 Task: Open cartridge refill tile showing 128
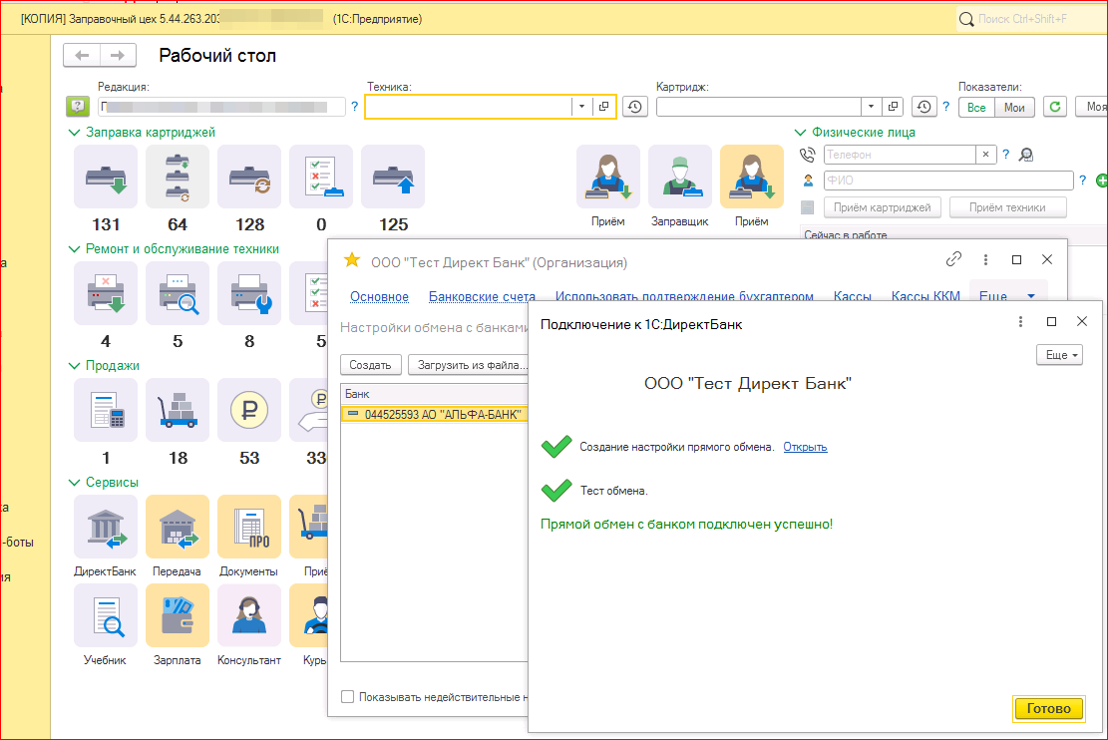[249, 177]
